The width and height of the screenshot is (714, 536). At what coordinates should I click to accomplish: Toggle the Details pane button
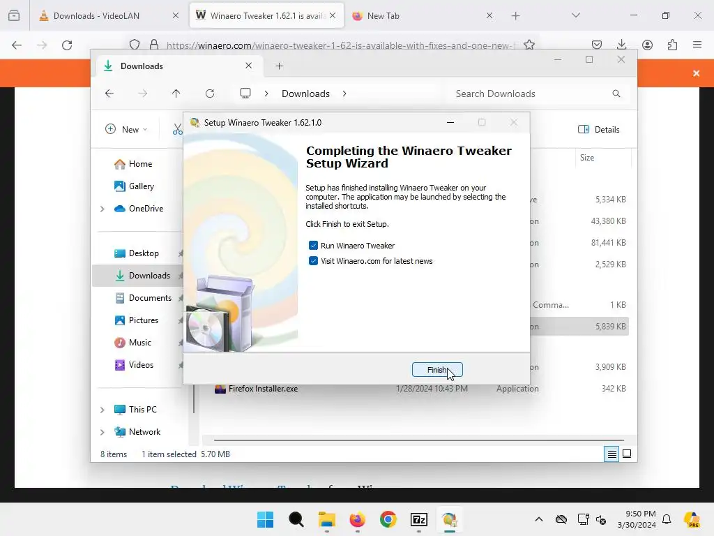(599, 129)
